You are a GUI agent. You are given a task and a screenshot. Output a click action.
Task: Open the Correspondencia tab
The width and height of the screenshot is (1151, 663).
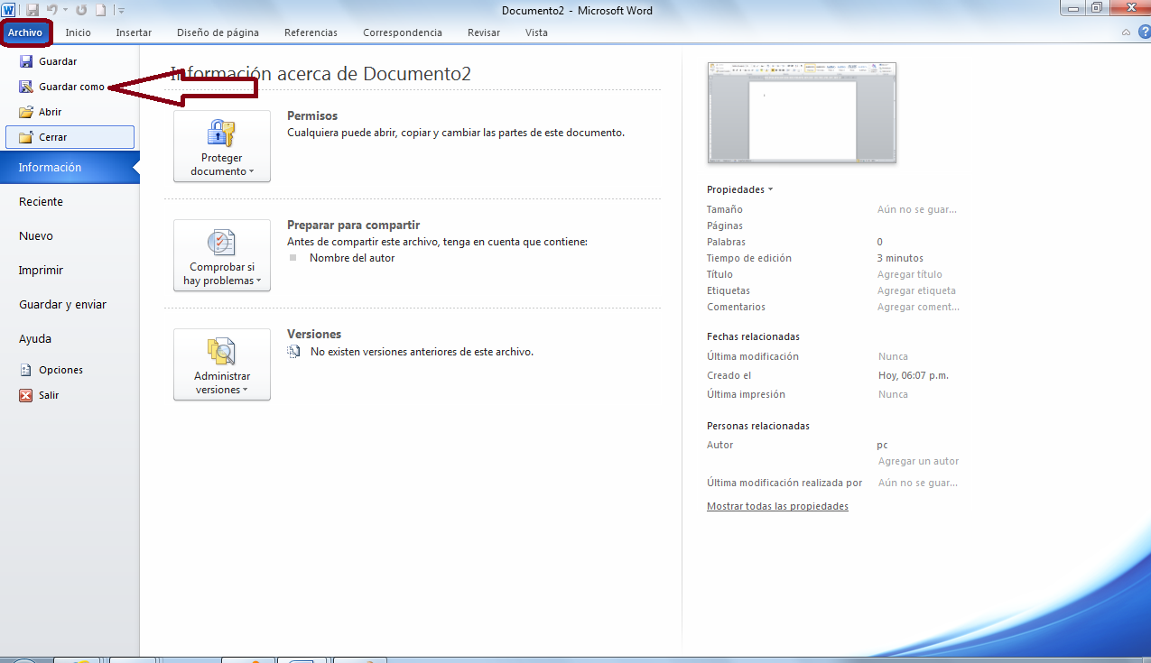pos(402,32)
